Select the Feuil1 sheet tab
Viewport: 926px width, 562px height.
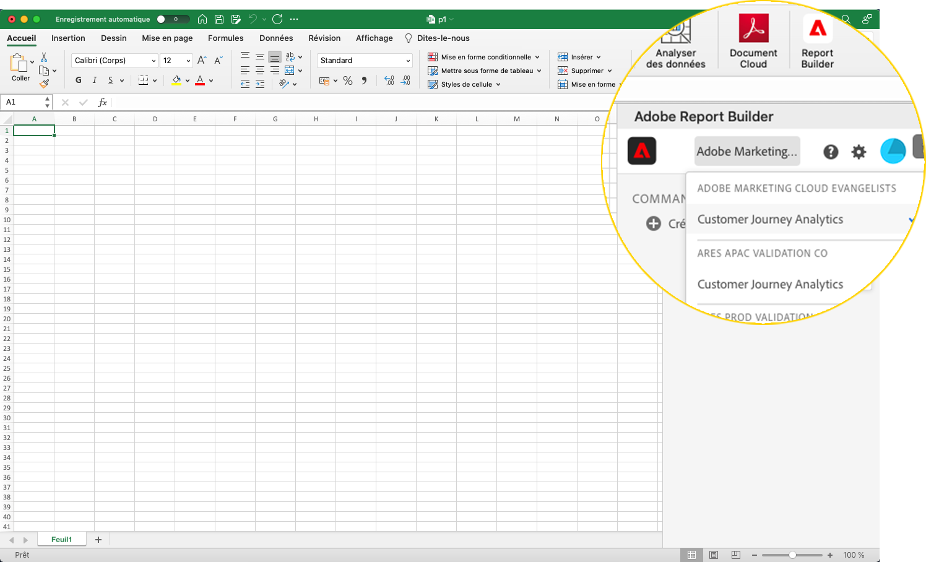[x=61, y=540]
